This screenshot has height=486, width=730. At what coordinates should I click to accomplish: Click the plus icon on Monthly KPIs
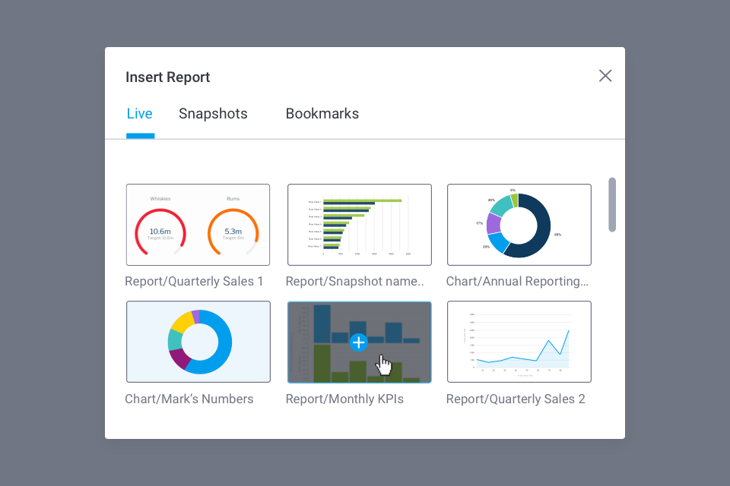tap(359, 342)
